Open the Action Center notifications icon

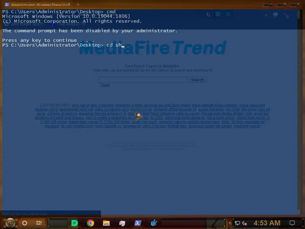292,223
